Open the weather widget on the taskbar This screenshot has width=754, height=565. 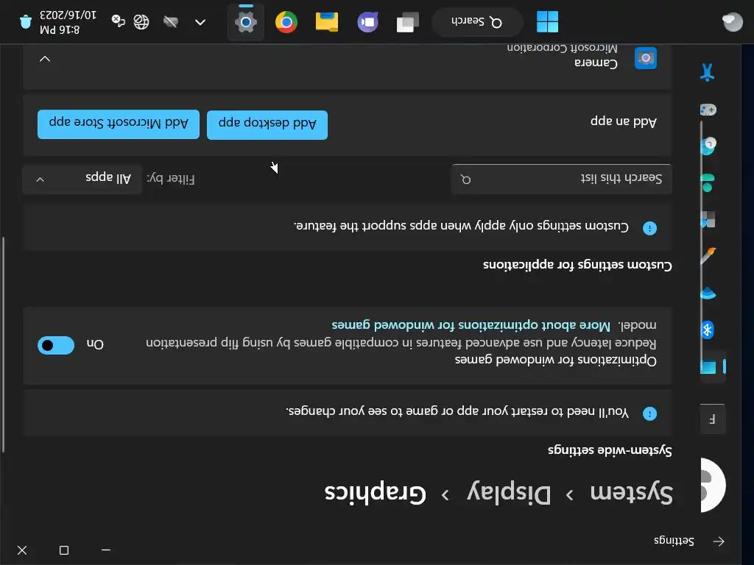pyautogui.click(x=733, y=22)
